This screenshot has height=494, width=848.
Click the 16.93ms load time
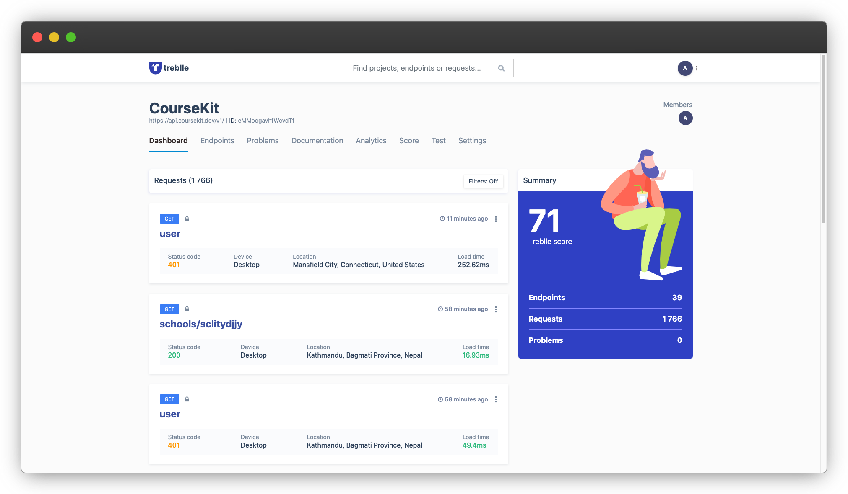(476, 355)
